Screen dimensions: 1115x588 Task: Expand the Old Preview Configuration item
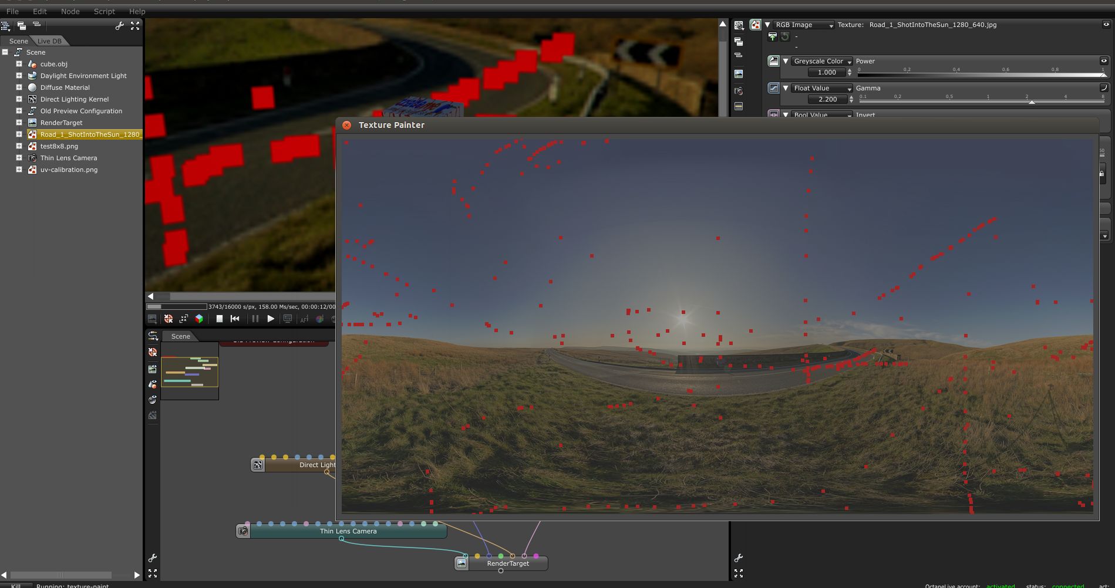[x=19, y=111]
